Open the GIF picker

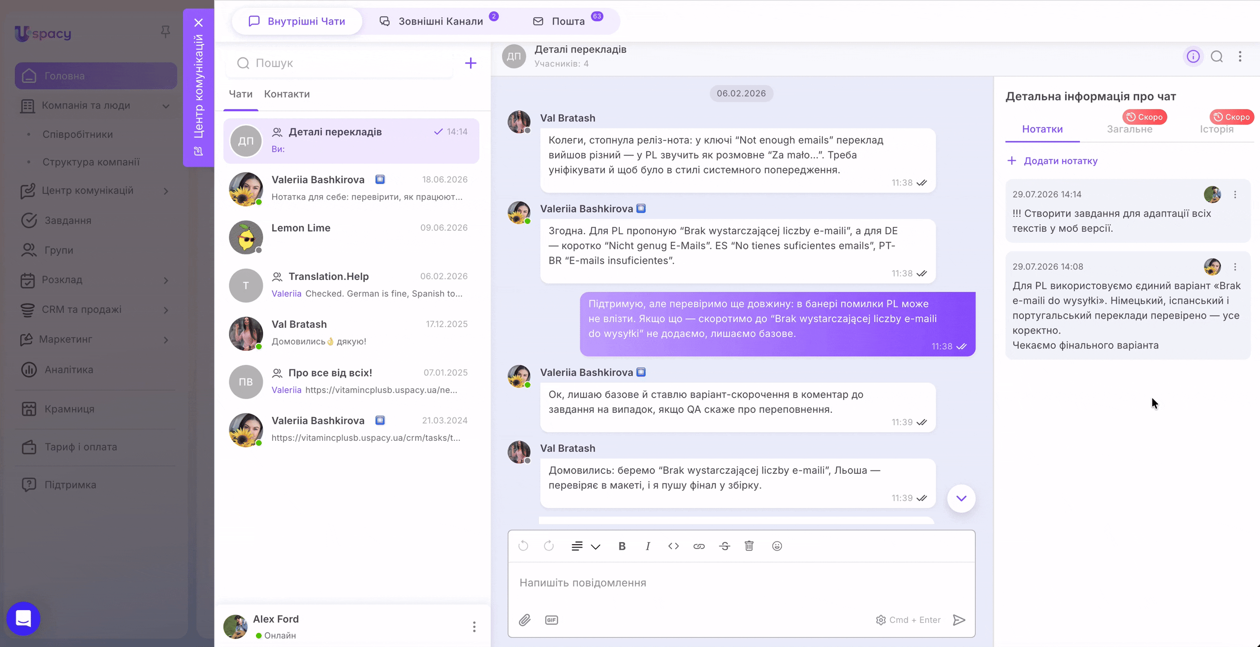click(x=551, y=620)
